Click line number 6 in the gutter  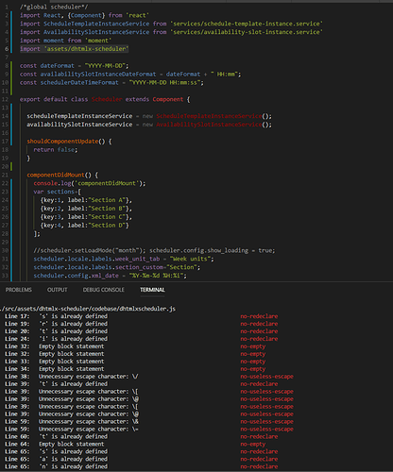(7, 49)
